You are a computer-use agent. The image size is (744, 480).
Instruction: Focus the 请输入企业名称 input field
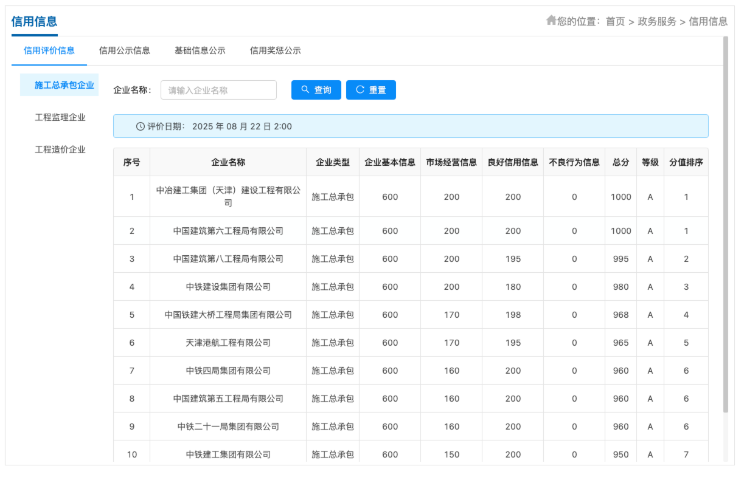tap(218, 90)
